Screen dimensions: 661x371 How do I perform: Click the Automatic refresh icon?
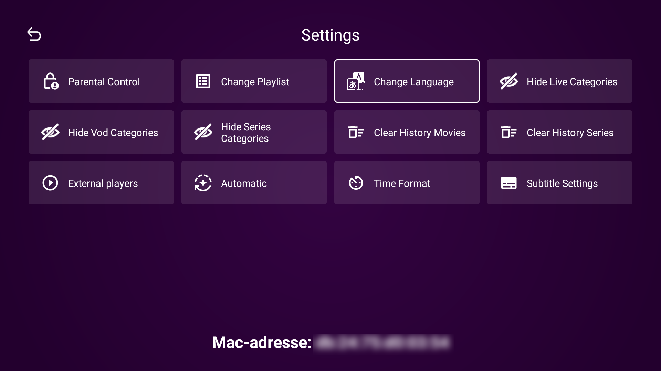pyautogui.click(x=203, y=183)
